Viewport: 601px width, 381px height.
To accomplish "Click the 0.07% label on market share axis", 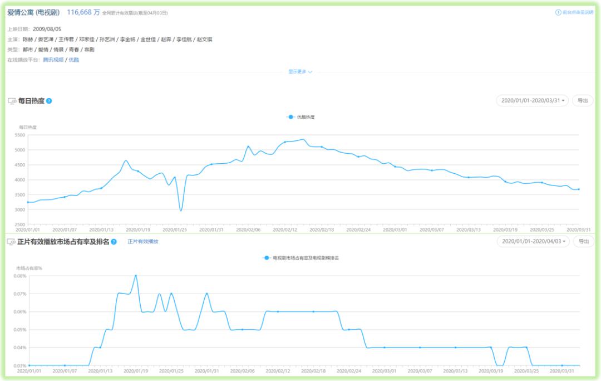I will coord(20,294).
